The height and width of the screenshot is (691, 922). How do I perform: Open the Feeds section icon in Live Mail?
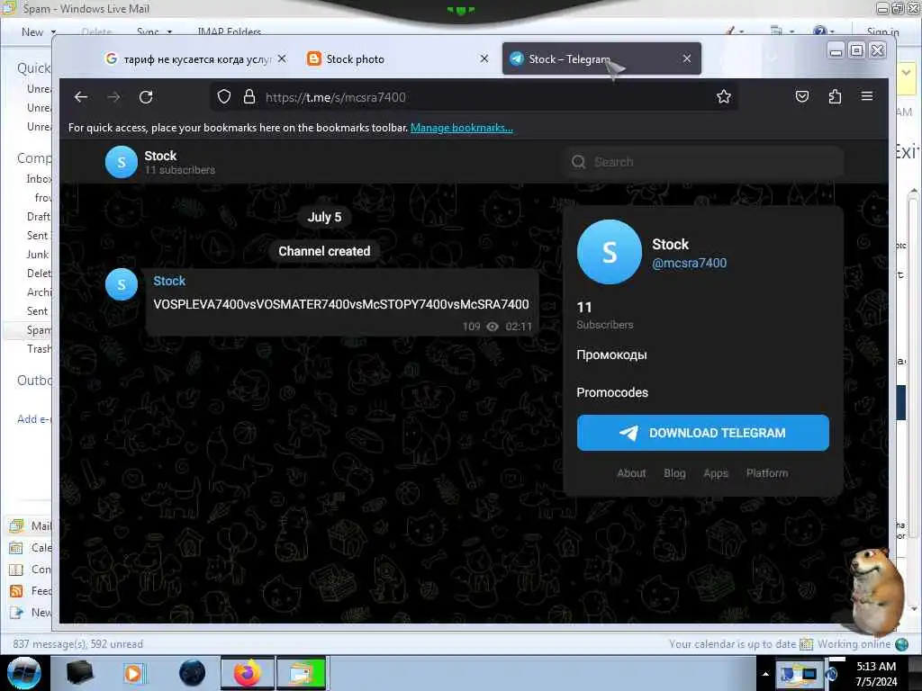click(x=16, y=591)
